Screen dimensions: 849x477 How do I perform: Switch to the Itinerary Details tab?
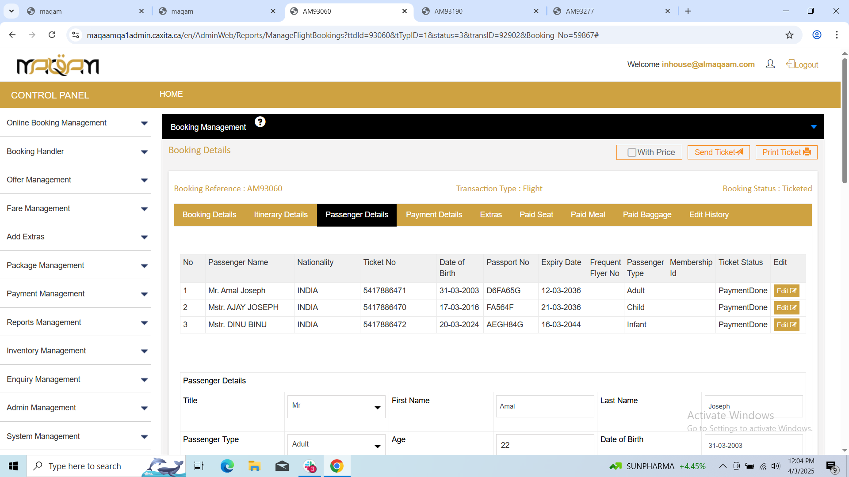[x=280, y=215]
